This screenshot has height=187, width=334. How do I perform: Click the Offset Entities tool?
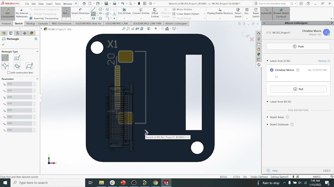coord(155,13)
